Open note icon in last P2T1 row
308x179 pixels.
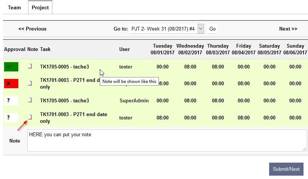[30, 117]
